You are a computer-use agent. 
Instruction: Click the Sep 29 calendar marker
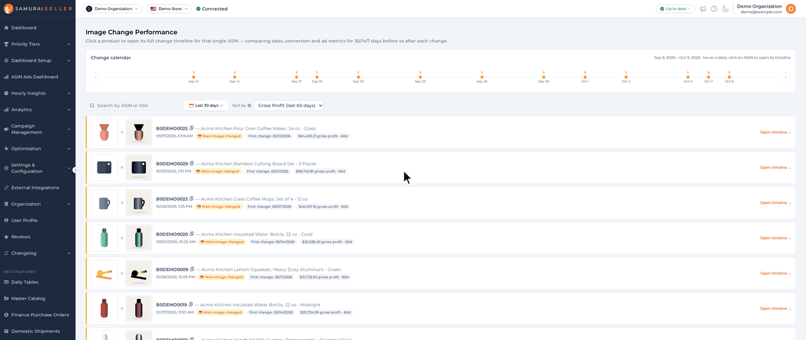click(543, 77)
